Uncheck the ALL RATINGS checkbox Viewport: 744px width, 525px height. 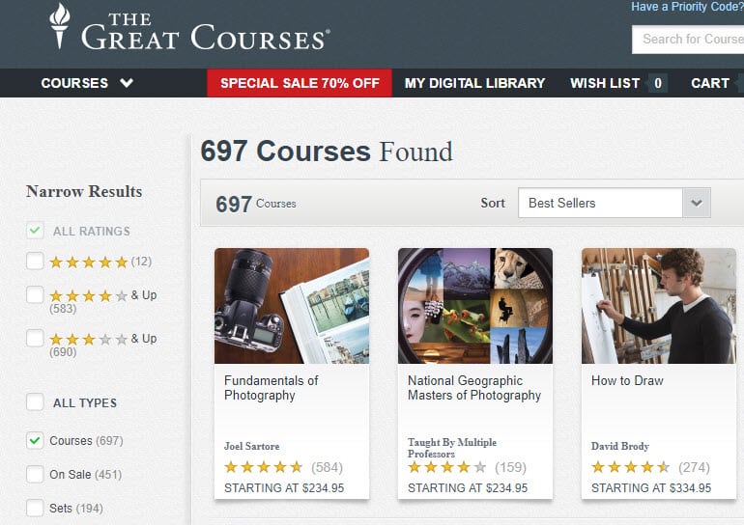35,231
